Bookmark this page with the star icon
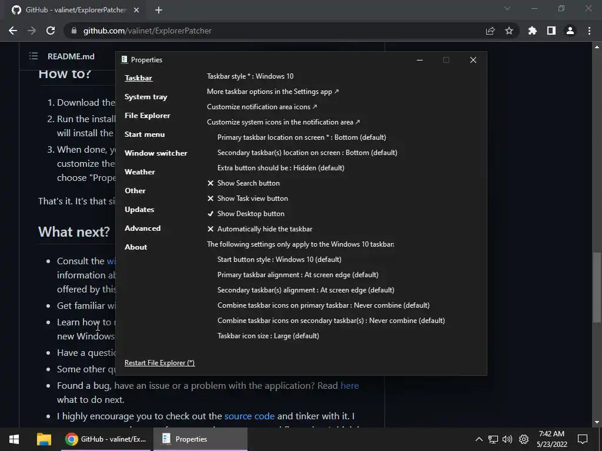 pyautogui.click(x=509, y=31)
